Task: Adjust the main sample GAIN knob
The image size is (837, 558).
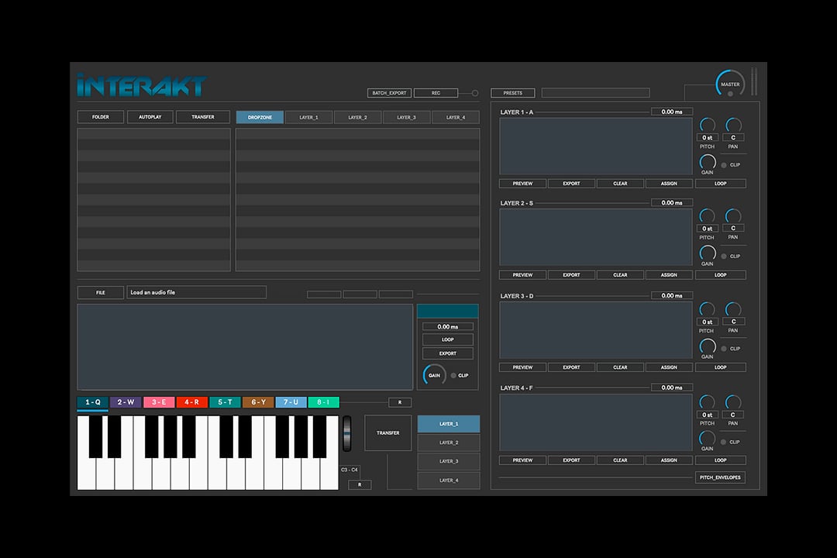Action: tap(435, 375)
